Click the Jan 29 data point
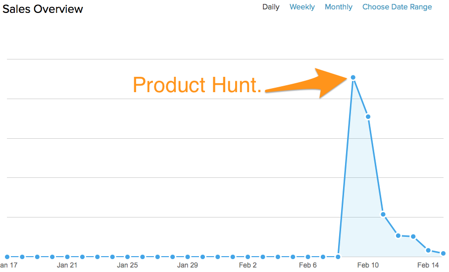The width and height of the screenshot is (449, 272). [188, 257]
